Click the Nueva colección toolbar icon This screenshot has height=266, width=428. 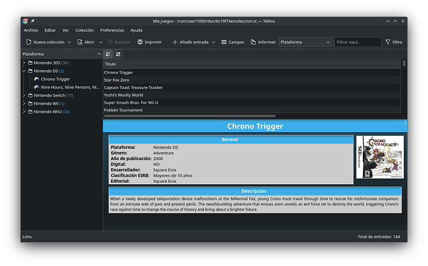pyautogui.click(x=29, y=42)
